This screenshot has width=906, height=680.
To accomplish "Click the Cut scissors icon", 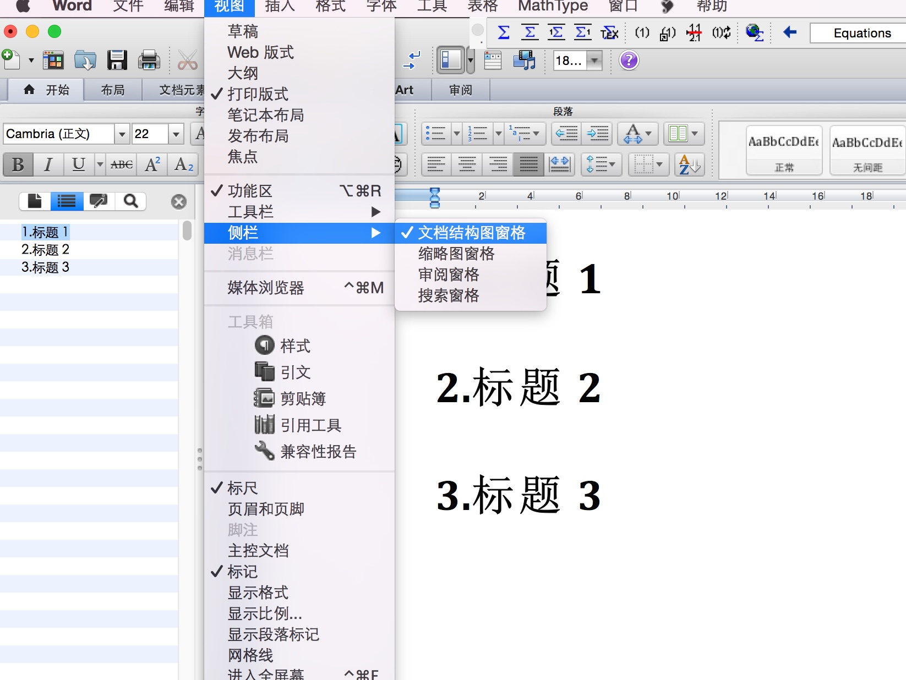I will [187, 60].
